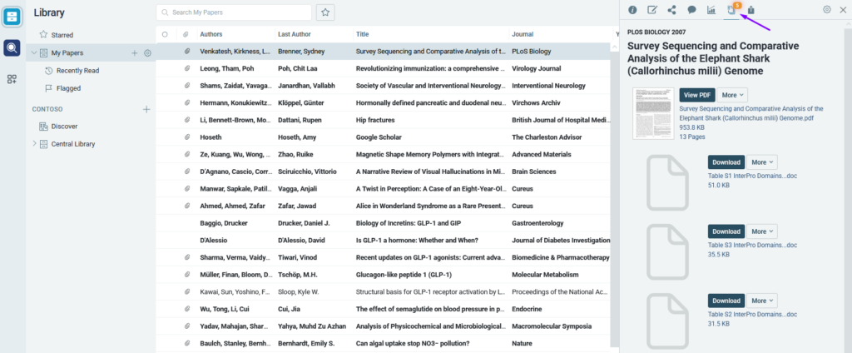This screenshot has width=852, height=353.
Task: Open the search magnifier in left rail
Action: point(12,47)
